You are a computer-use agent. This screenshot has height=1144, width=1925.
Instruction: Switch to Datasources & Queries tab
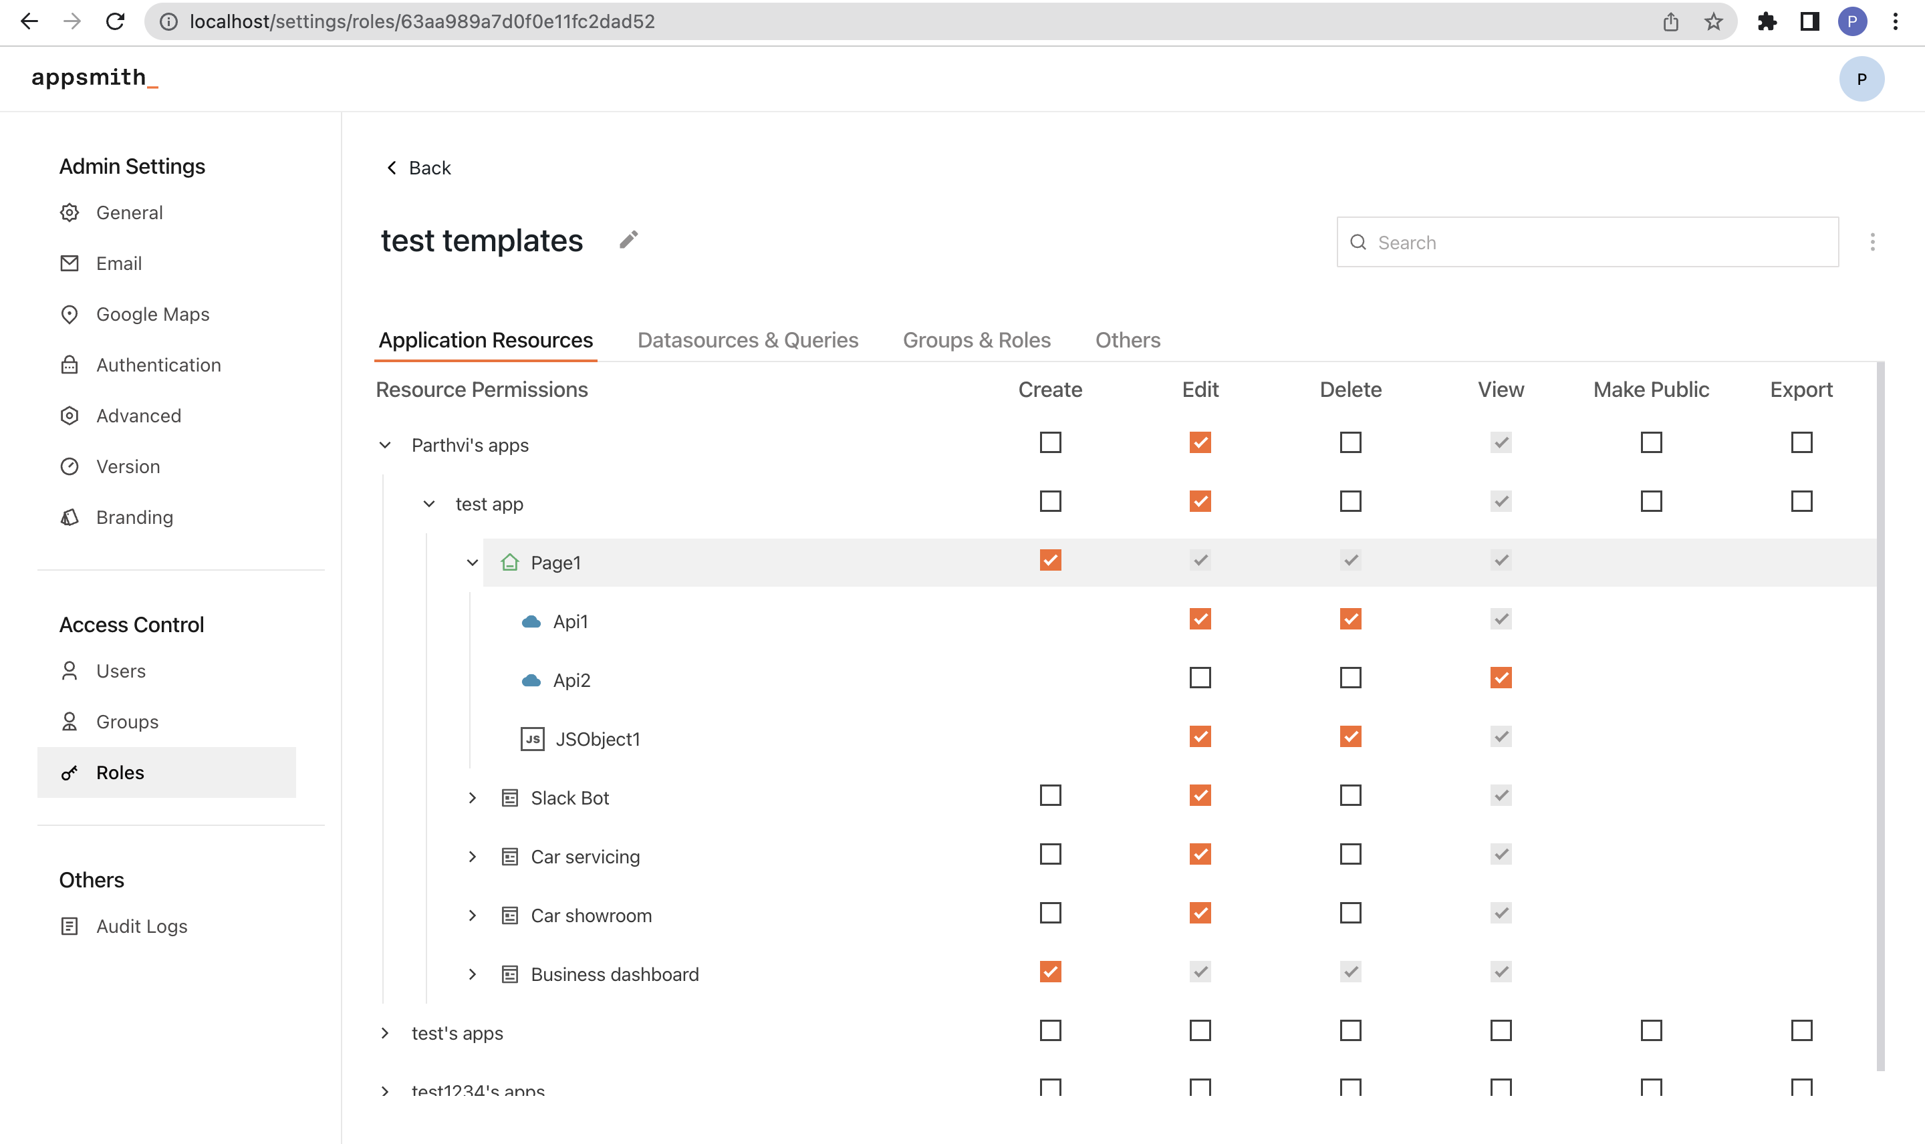pyautogui.click(x=747, y=340)
